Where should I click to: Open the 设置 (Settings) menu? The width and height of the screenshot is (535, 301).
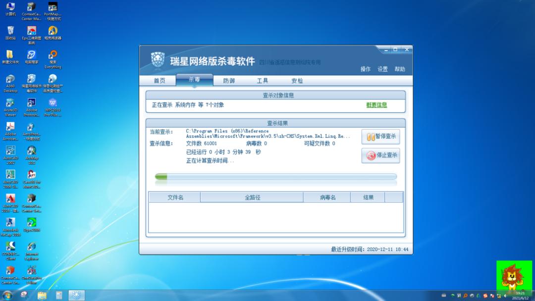tap(382, 69)
